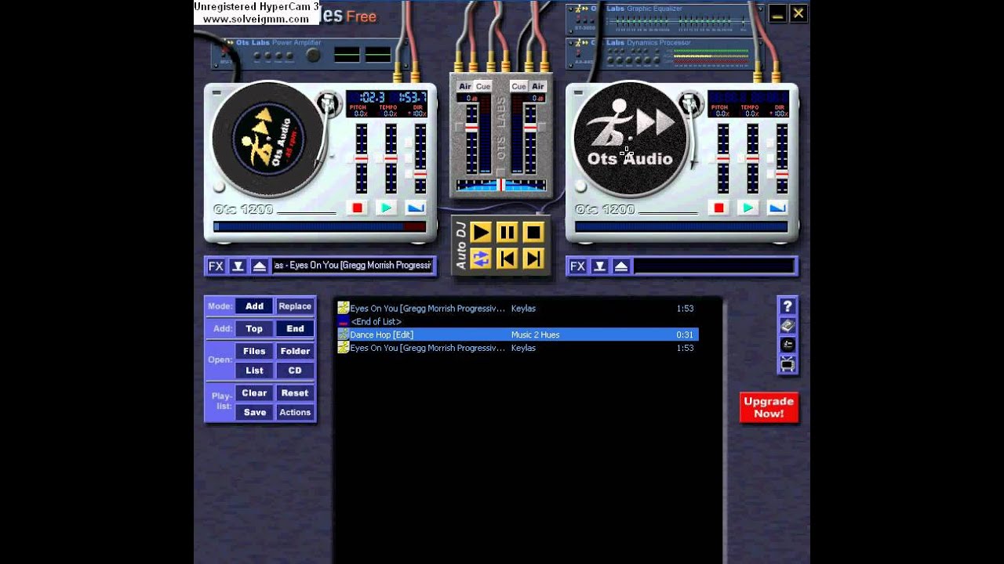The height and width of the screenshot is (564, 1004).
Task: Start Auto DJ with the yellow play button
Action: tap(481, 232)
